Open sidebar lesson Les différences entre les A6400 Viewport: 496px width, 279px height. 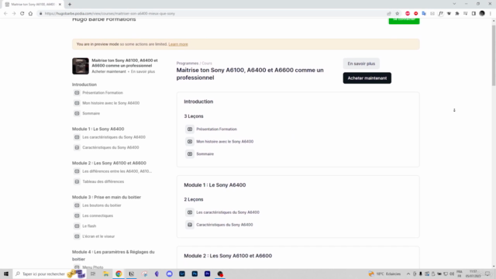click(117, 171)
